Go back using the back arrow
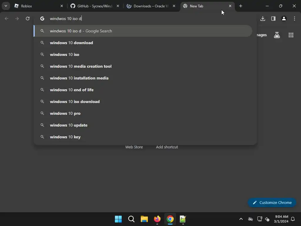Image resolution: width=301 pixels, height=226 pixels. tap(6, 19)
